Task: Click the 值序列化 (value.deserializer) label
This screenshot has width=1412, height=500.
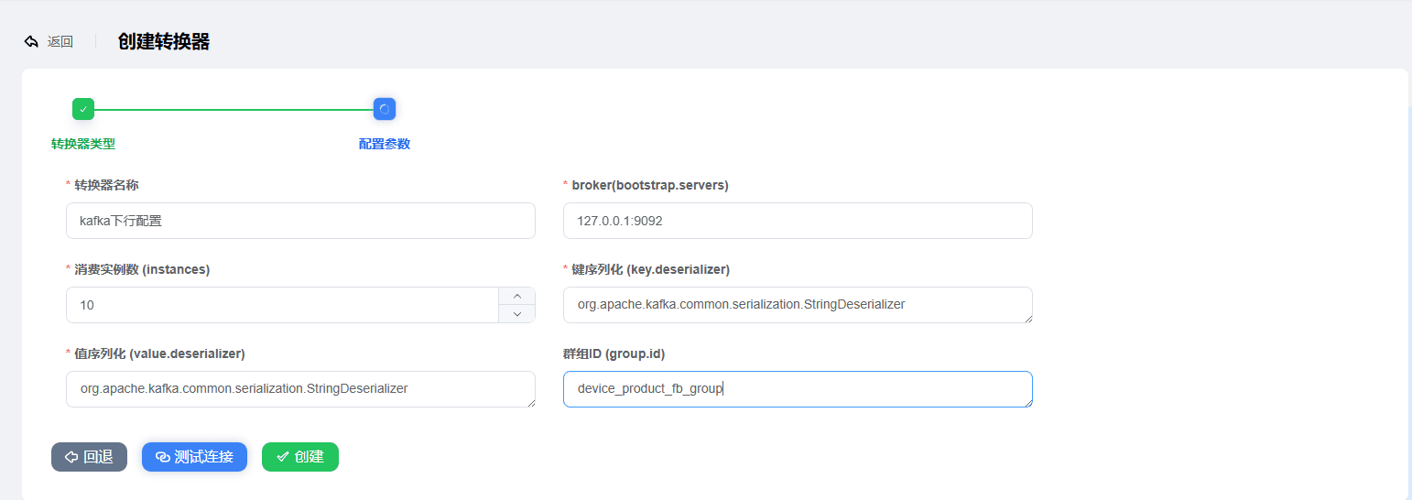Action: 159,353
